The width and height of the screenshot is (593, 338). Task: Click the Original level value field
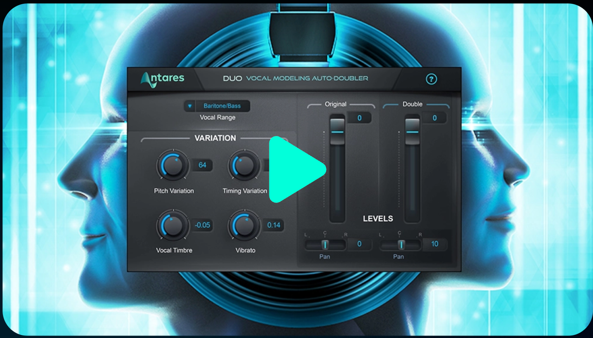coord(360,118)
